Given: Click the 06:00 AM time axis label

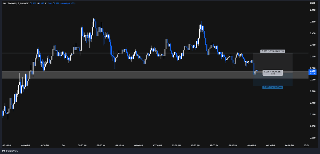Looking at the screenshot, I should [x=139, y=145].
